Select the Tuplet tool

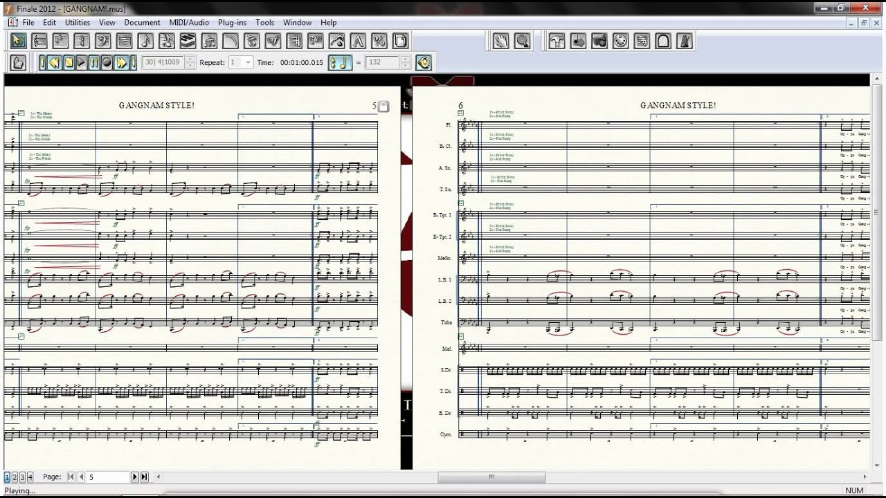[x=209, y=41]
